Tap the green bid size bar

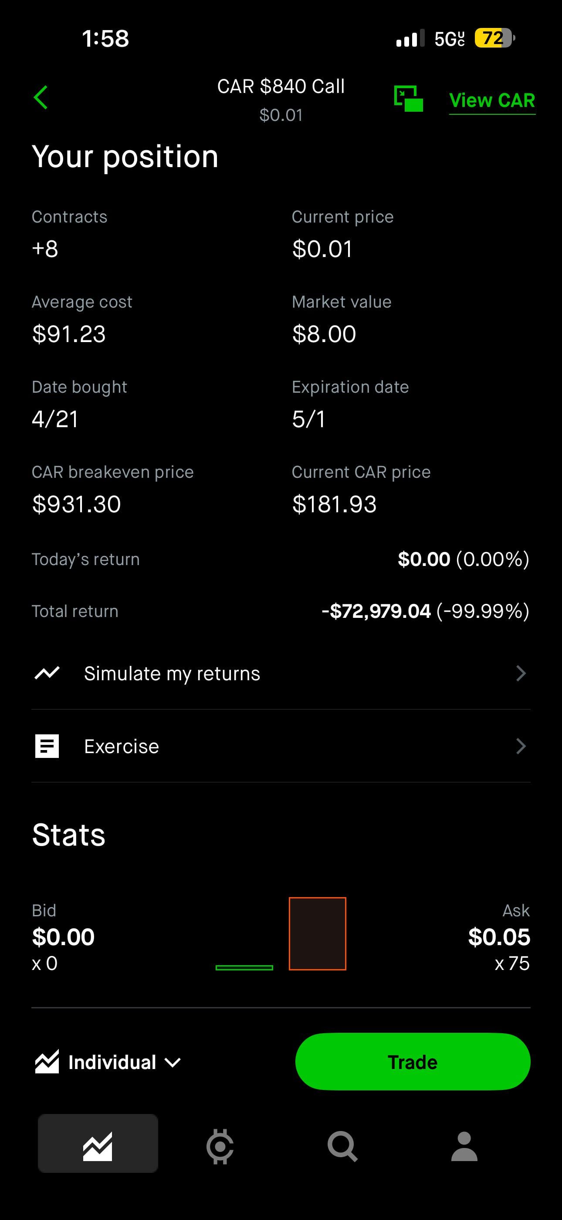tap(244, 967)
